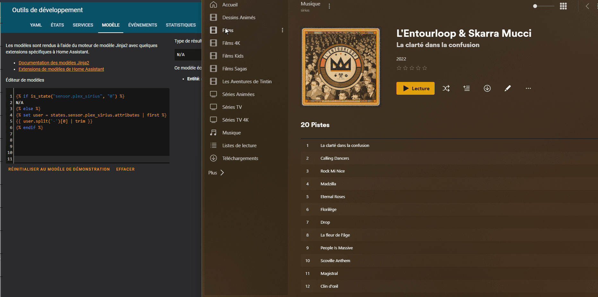Viewport: 598px width, 297px height.
Task: Select the Accueil label in Plex sidebar
Action: (230, 4)
